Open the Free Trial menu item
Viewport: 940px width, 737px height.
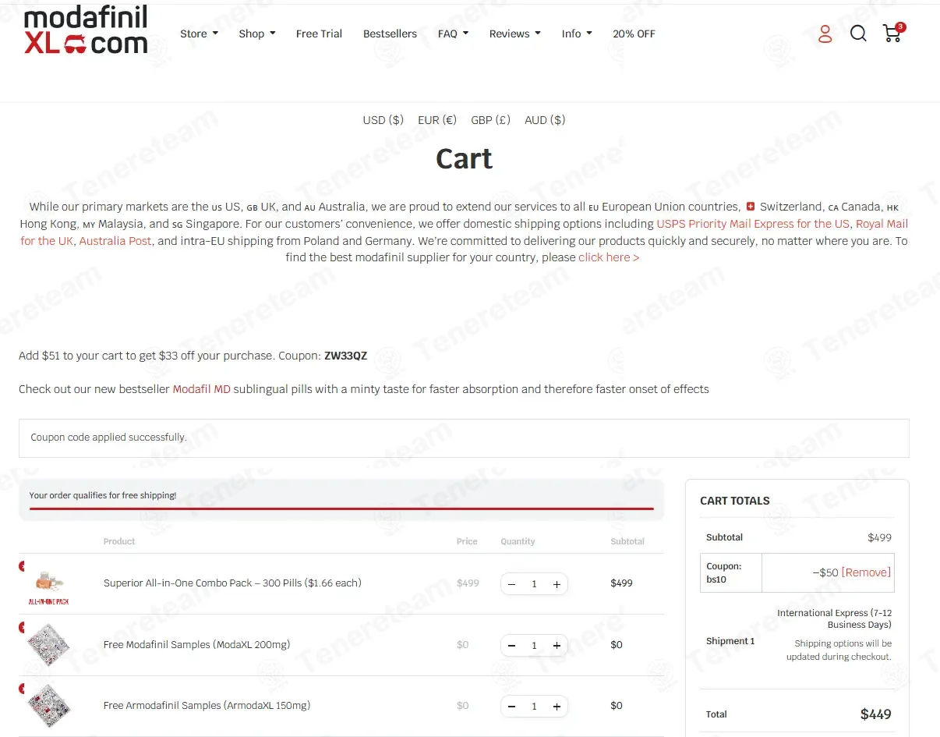tap(319, 34)
